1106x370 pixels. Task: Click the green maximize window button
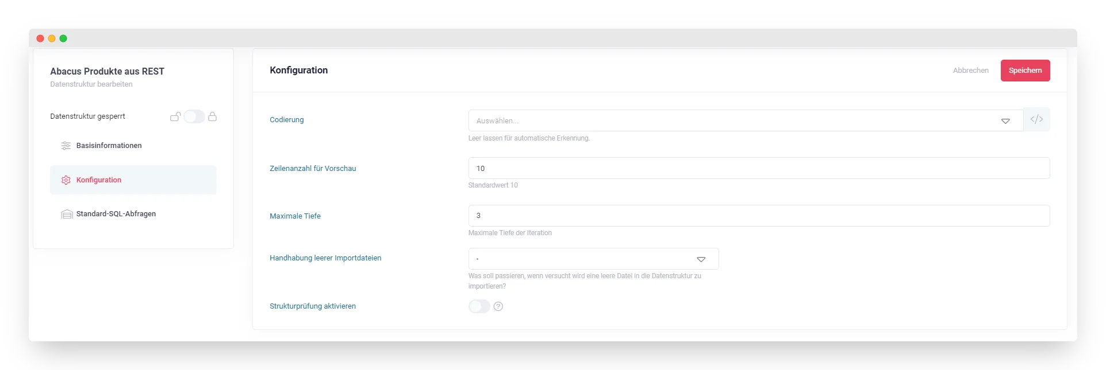[63, 38]
